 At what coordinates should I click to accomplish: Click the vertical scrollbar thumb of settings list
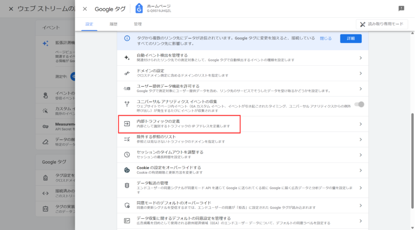tap(412, 161)
